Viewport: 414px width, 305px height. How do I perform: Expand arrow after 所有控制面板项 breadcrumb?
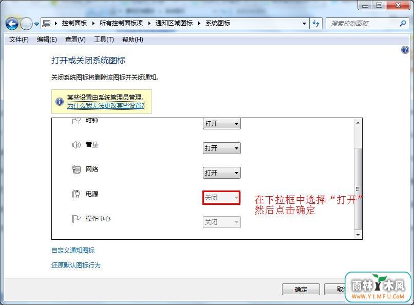149,24
